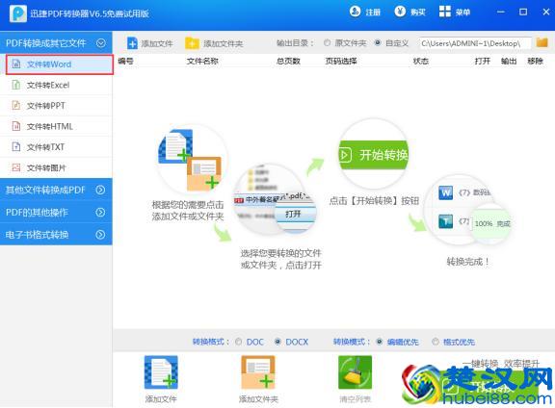The height and width of the screenshot is (408, 555).
Task: Click the 页码选择 column header
Action: (x=341, y=62)
